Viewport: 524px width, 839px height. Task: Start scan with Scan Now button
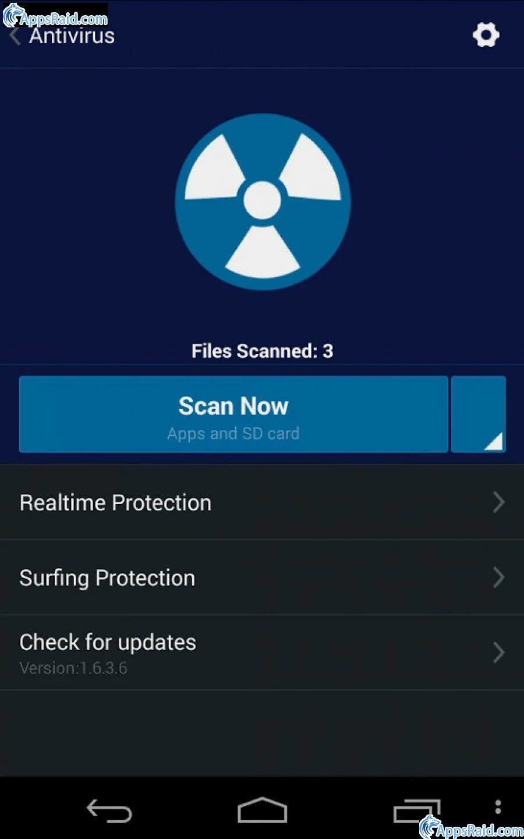point(233,414)
